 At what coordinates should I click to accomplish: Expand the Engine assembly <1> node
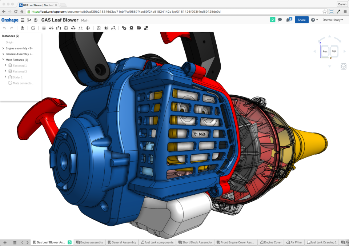[x=3, y=48]
